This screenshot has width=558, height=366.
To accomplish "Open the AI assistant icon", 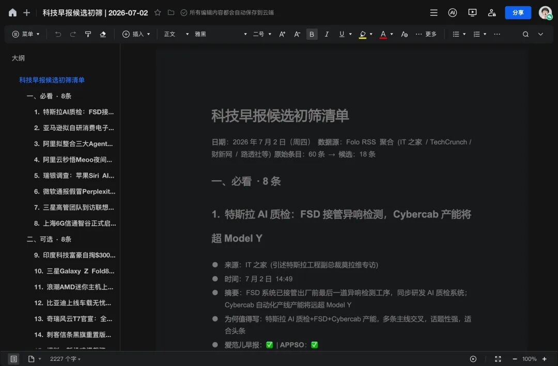I will click(452, 13).
